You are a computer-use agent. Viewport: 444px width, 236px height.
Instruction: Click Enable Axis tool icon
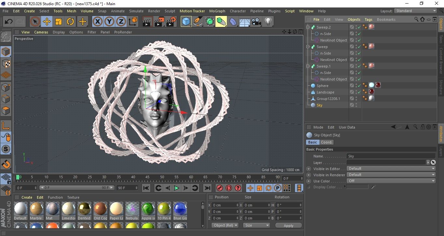tap(6, 126)
